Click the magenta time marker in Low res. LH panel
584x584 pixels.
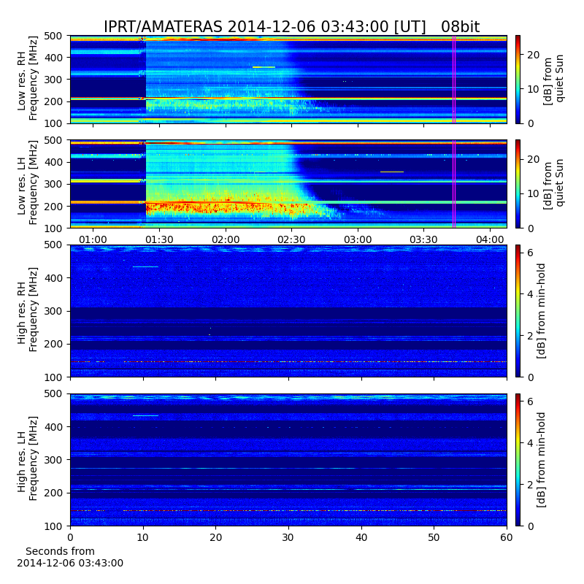tap(454, 184)
